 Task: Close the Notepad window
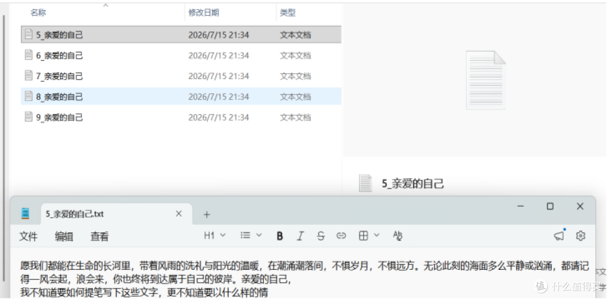tap(580, 206)
